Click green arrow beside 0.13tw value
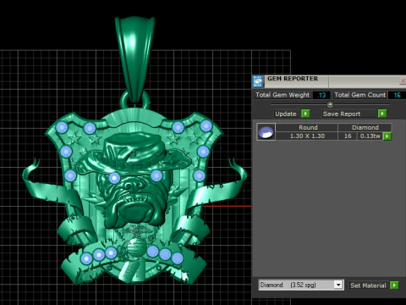Screen dimensions: 406x305 (387, 136)
